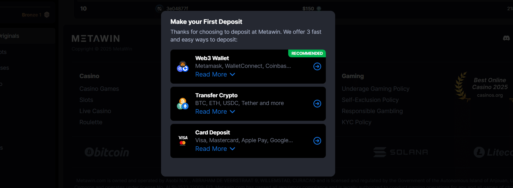The width and height of the screenshot is (513, 188).
Task: Expand Read More under Transfer Crypto
Action: (215, 112)
